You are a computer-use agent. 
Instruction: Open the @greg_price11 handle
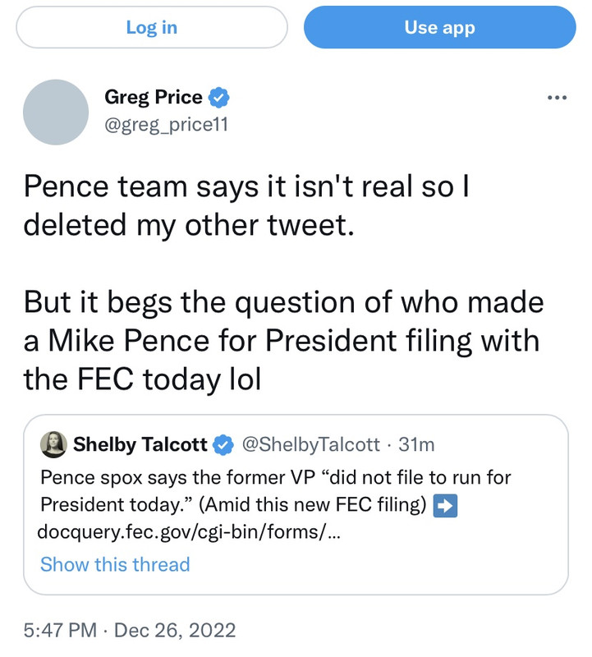tap(166, 125)
